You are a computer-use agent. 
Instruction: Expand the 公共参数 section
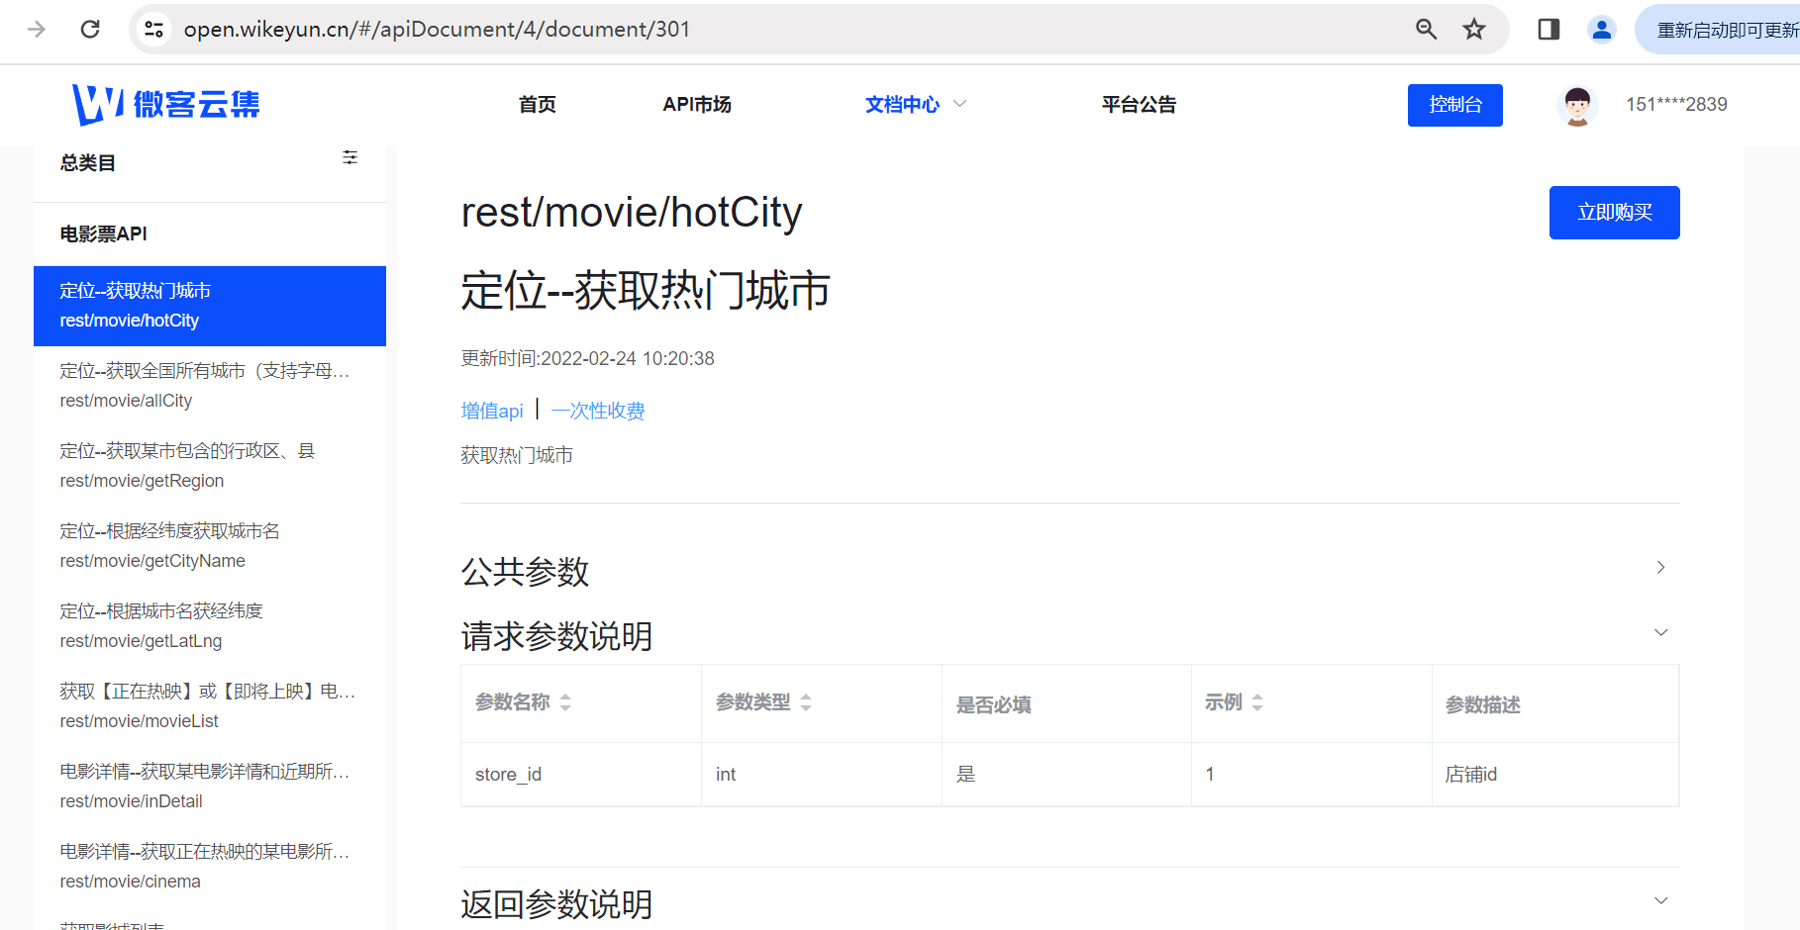[1660, 568]
